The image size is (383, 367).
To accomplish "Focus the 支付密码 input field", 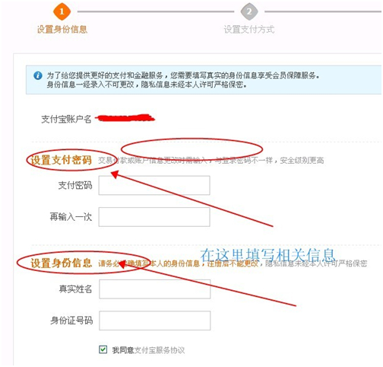I will point(154,185).
